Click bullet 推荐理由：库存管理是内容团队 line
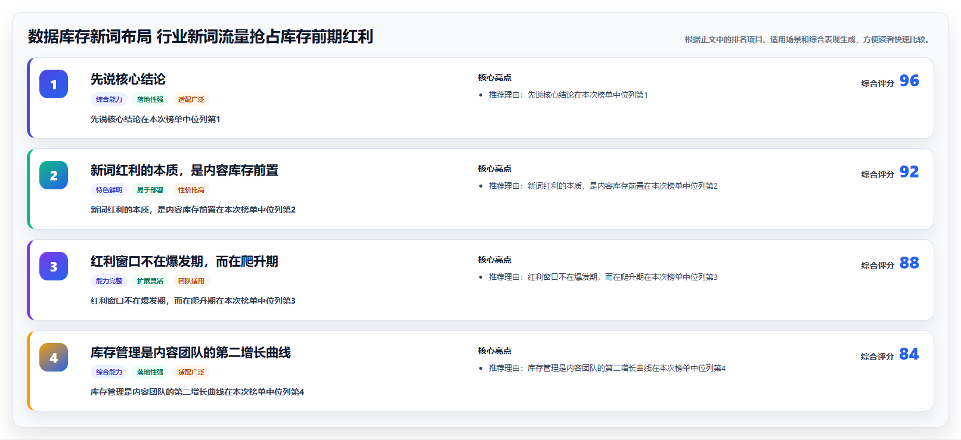Image resolution: width=961 pixels, height=440 pixels. [607, 368]
